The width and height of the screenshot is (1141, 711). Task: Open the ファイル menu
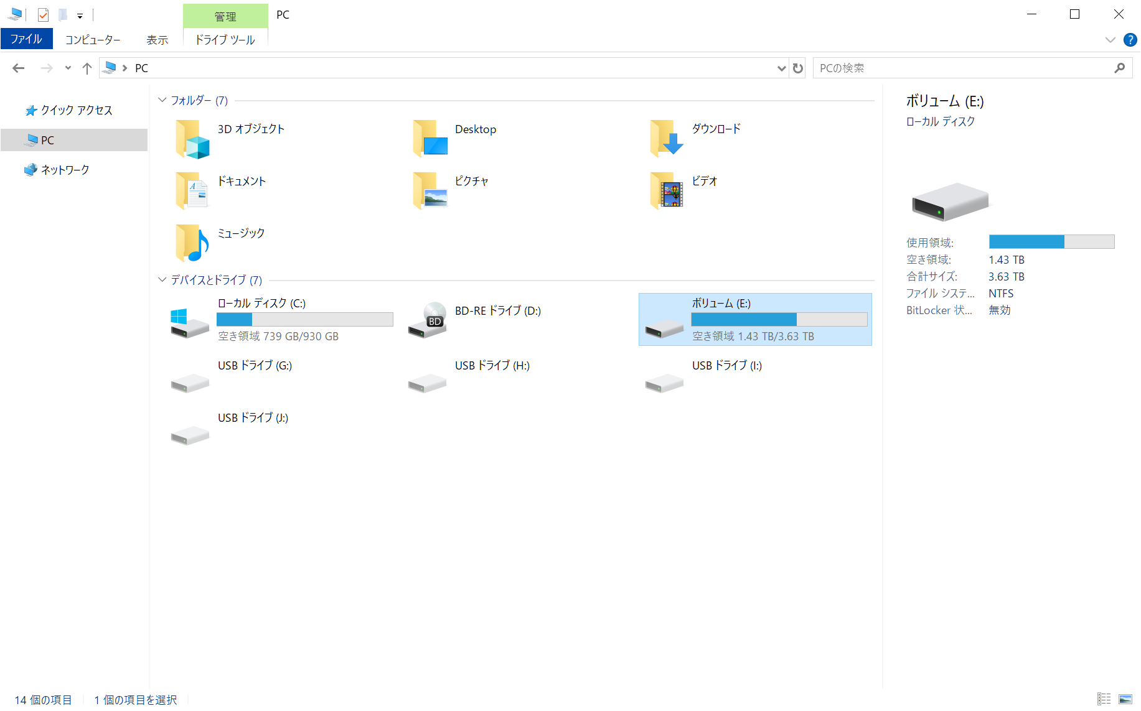tap(27, 39)
